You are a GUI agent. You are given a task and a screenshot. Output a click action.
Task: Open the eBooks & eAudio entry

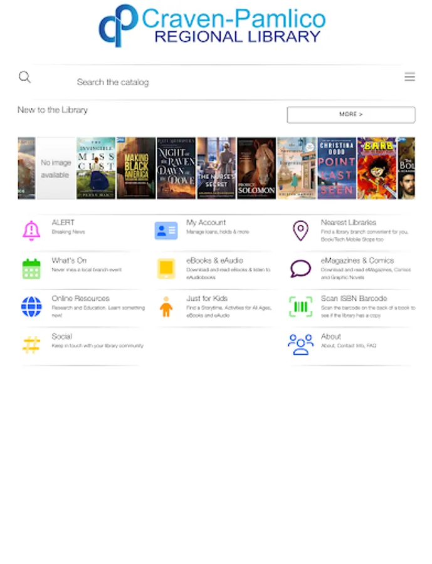pos(216,269)
